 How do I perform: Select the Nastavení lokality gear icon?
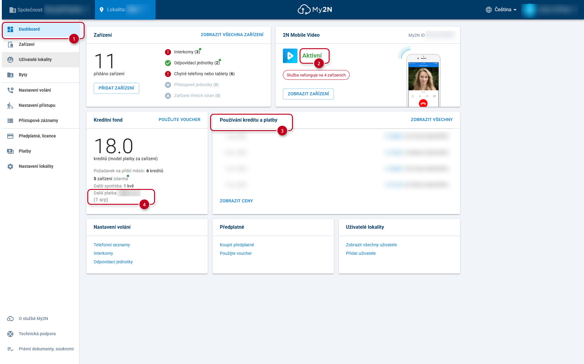10,166
